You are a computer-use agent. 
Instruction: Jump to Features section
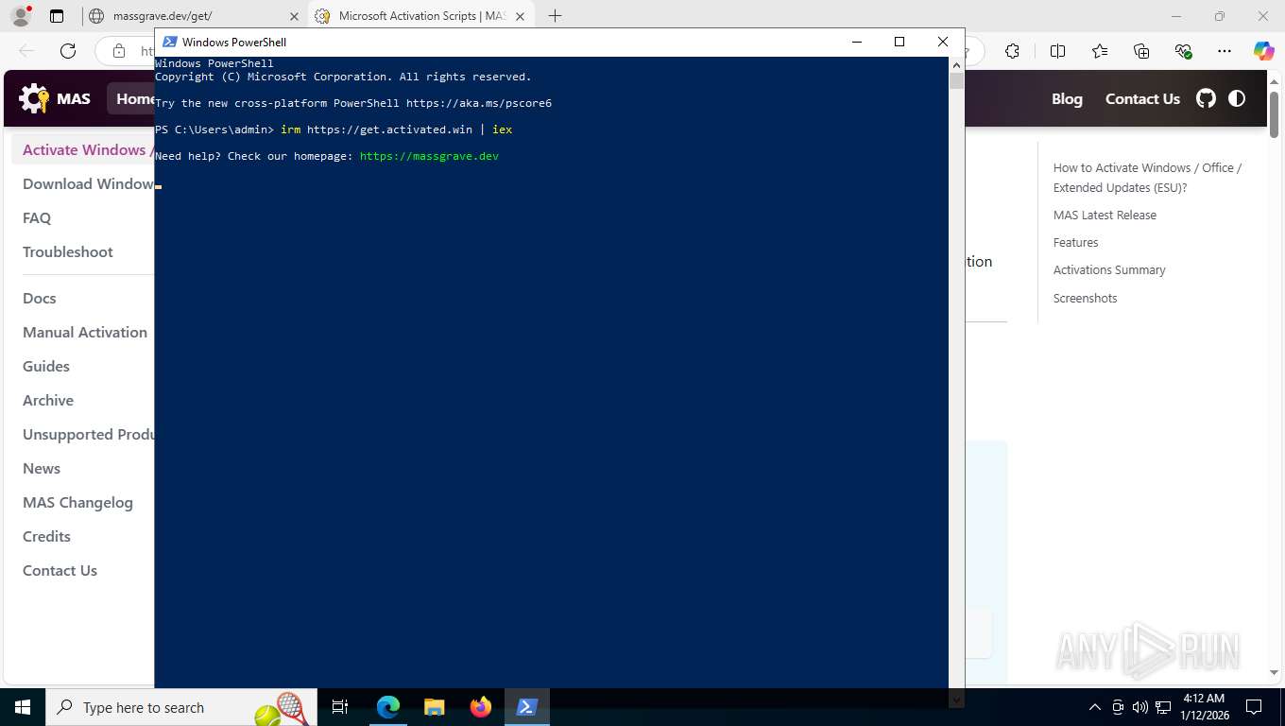(1075, 242)
